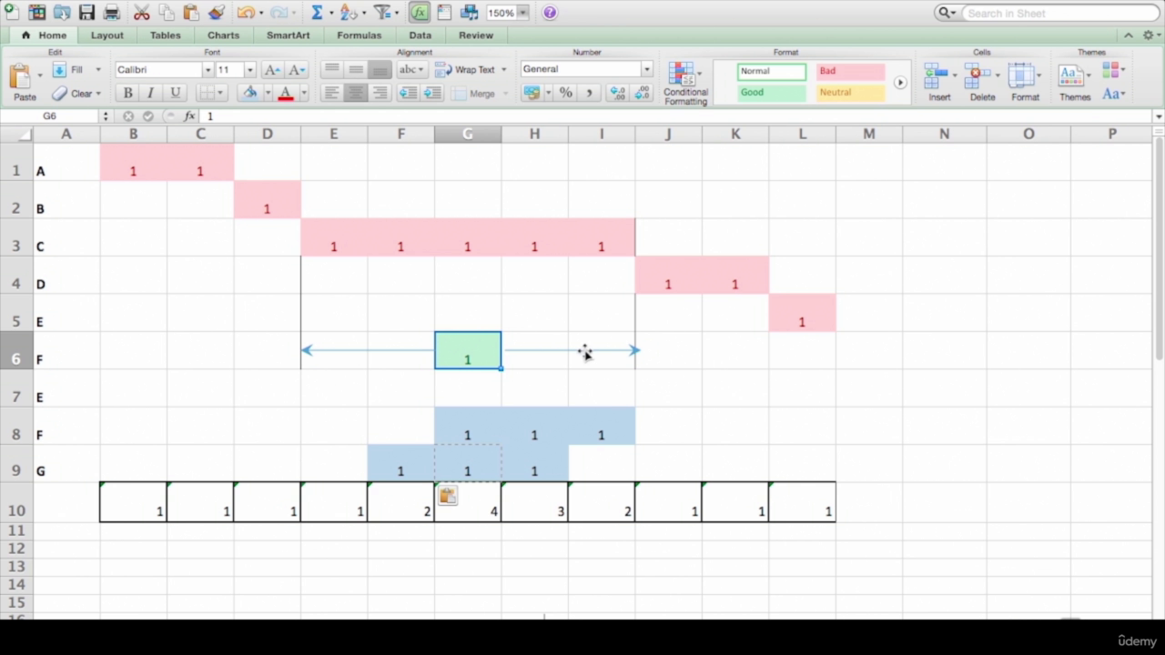
Task: Center text horizontally
Action: [356, 93]
